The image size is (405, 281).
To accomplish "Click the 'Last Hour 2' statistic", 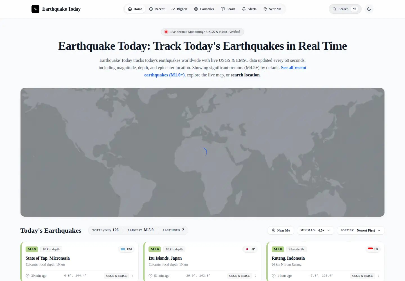I will tap(174, 230).
